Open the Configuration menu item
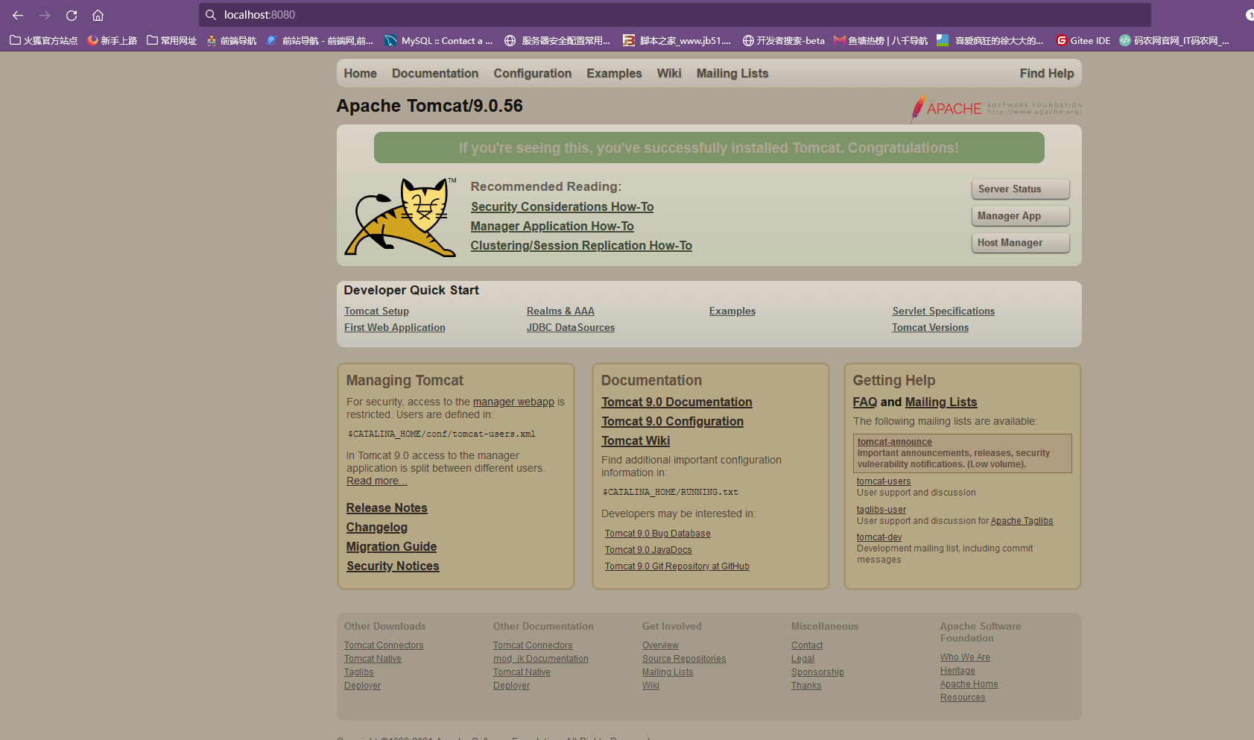This screenshot has width=1254, height=740. pyautogui.click(x=532, y=73)
